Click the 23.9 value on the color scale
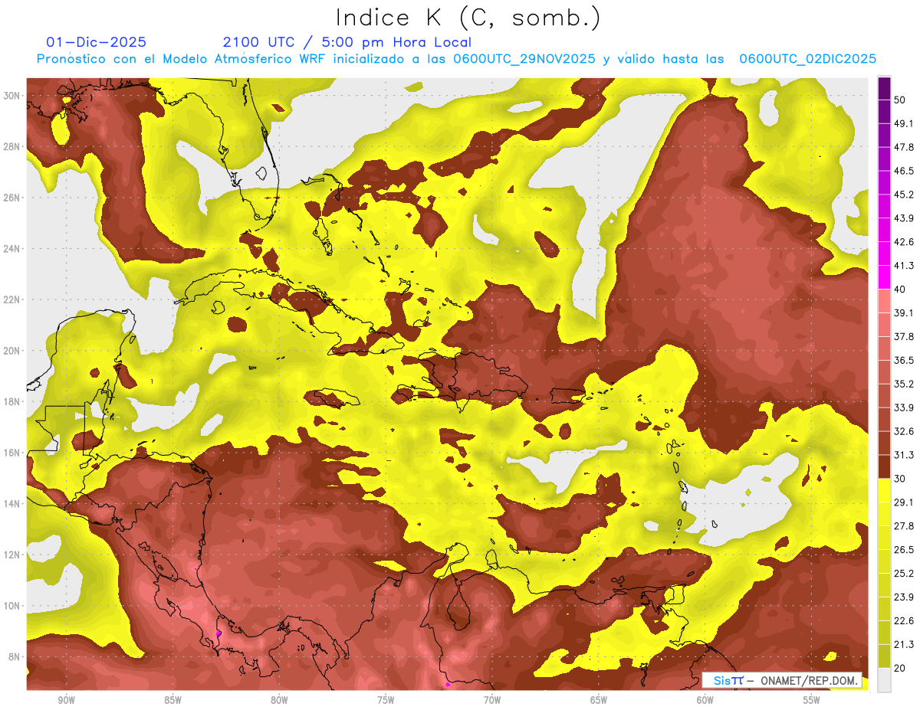Image resolution: width=920 pixels, height=710 pixels. [905, 597]
